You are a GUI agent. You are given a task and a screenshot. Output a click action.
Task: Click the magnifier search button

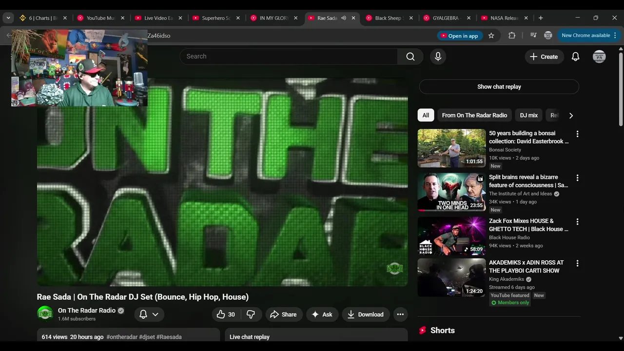(x=410, y=57)
